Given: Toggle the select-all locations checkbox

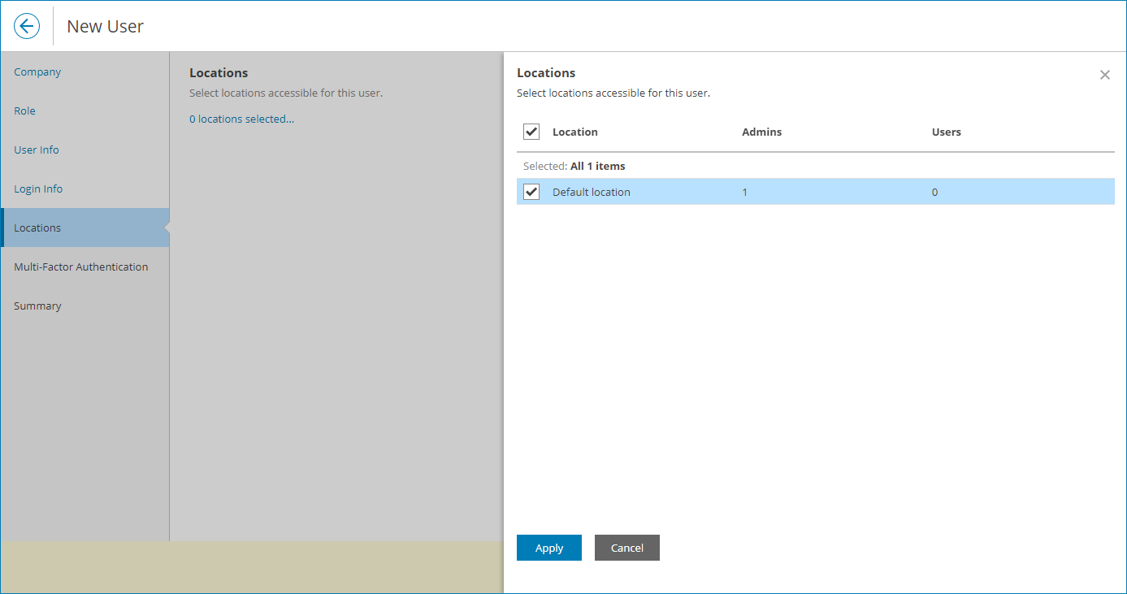Looking at the screenshot, I should [x=531, y=132].
